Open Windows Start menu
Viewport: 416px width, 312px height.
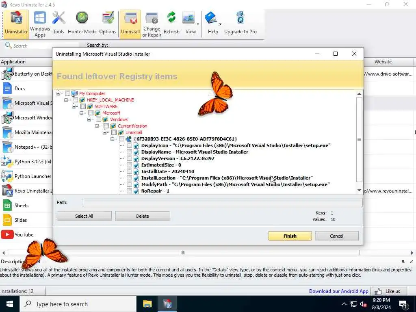10,304
